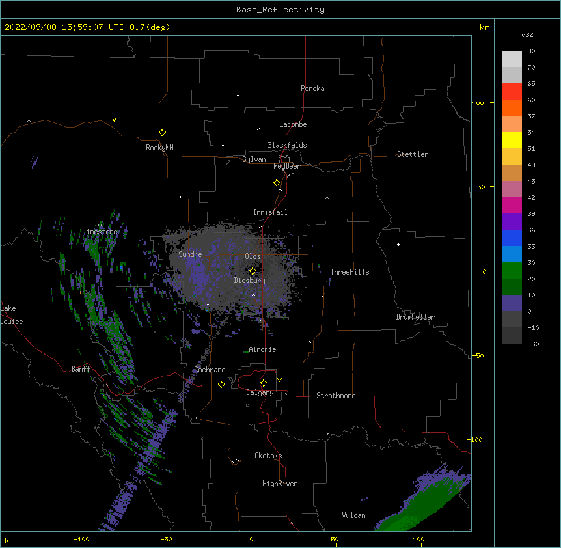Select the Innisfail label
The width and height of the screenshot is (561, 548).
[270, 212]
